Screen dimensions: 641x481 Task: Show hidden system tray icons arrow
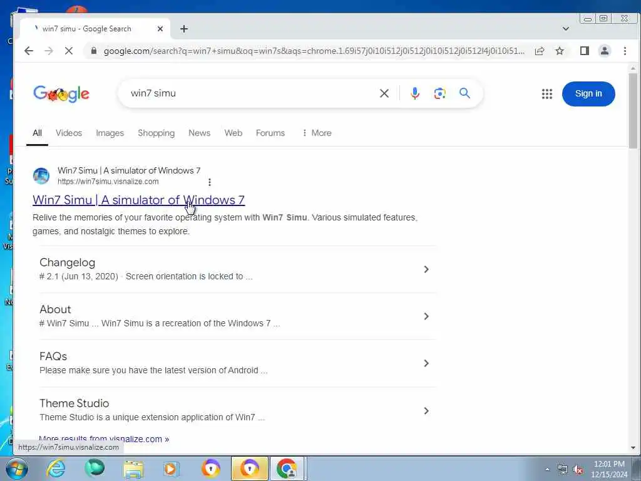tap(547, 469)
